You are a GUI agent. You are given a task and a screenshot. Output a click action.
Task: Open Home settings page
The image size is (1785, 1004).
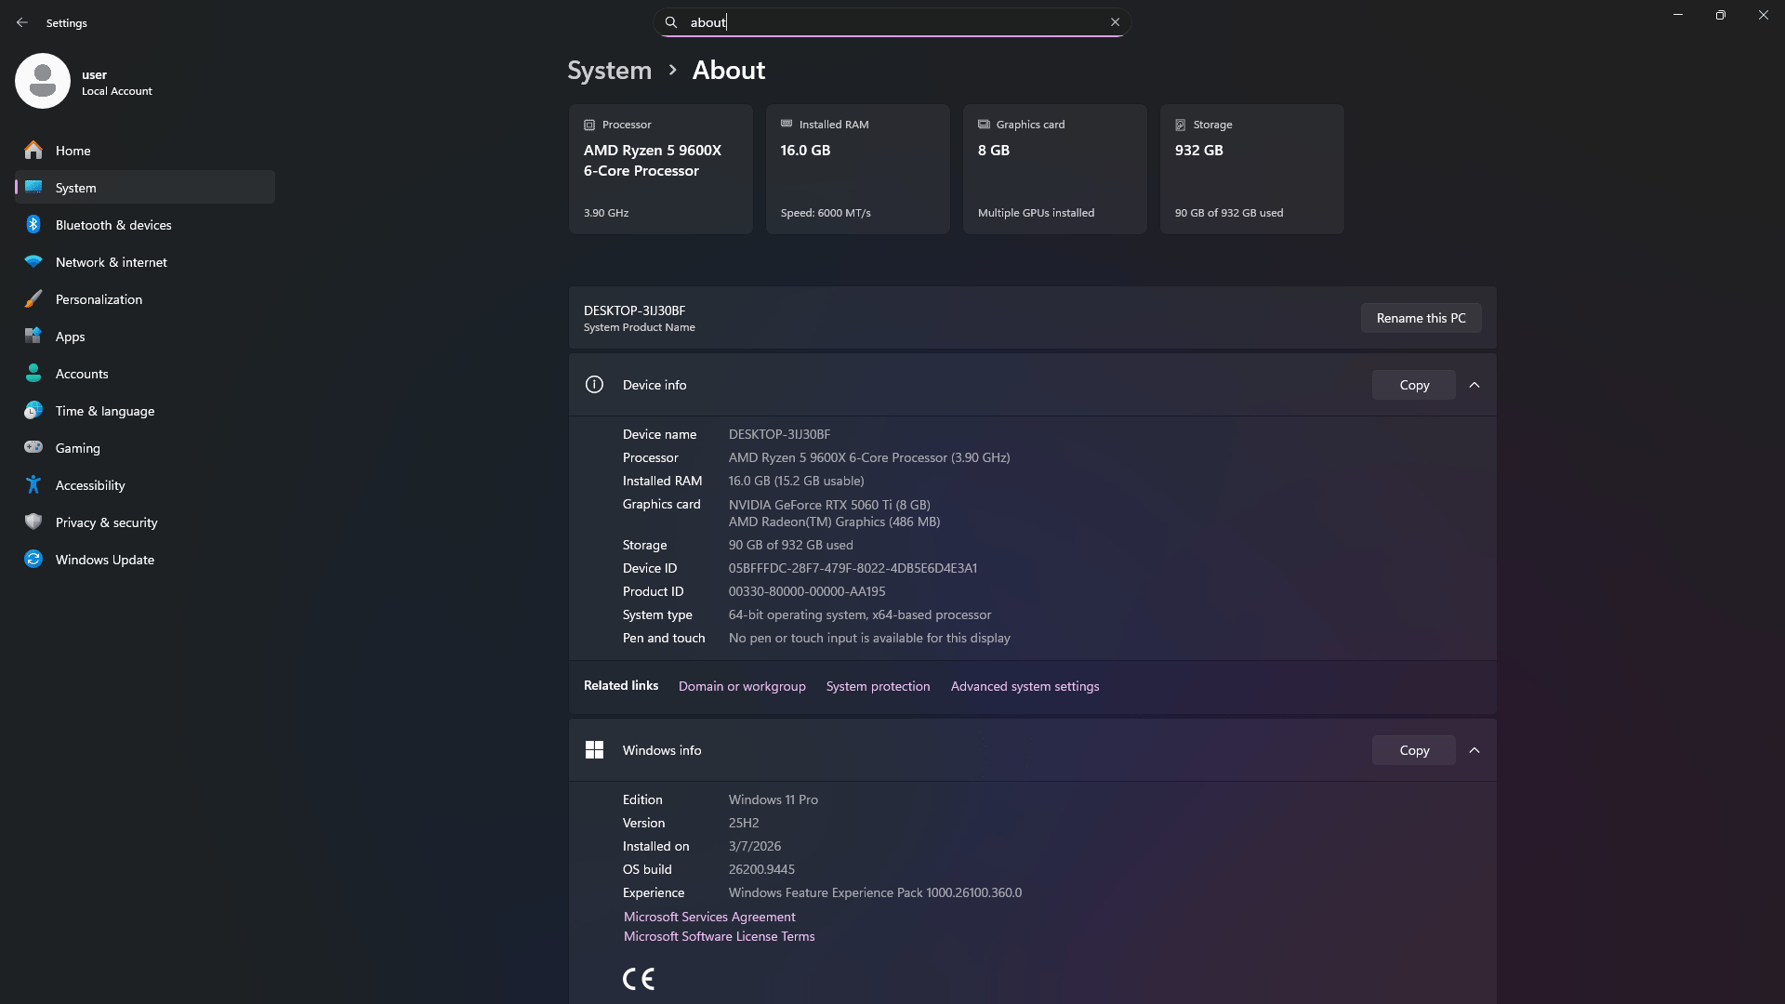(145, 150)
